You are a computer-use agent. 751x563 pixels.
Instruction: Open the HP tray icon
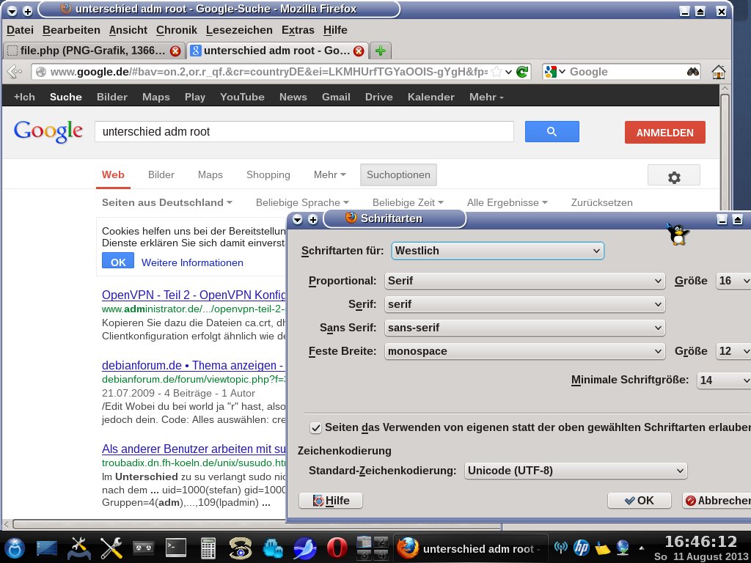tap(582, 547)
